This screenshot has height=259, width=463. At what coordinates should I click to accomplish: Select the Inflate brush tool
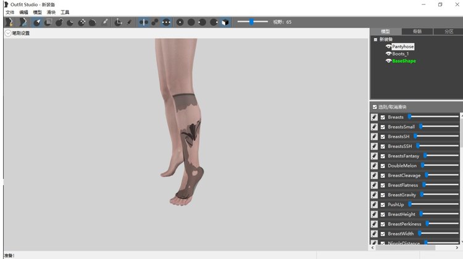click(x=59, y=22)
